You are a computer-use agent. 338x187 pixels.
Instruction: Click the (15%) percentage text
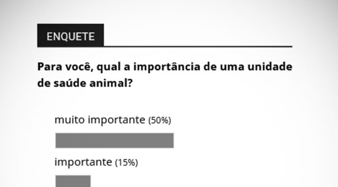coord(127,163)
